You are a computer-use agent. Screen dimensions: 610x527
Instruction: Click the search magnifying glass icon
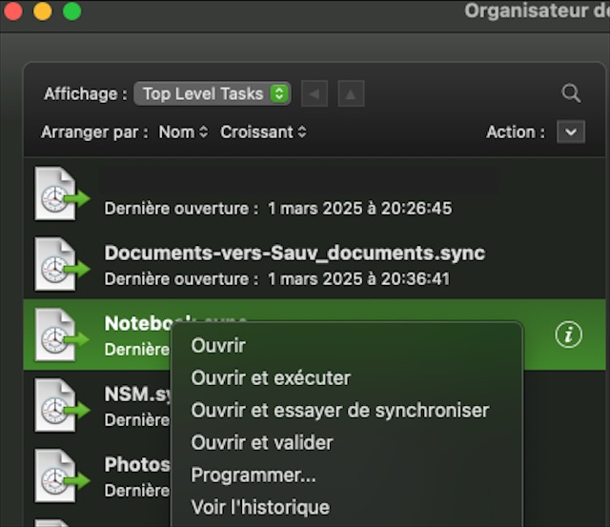click(570, 93)
